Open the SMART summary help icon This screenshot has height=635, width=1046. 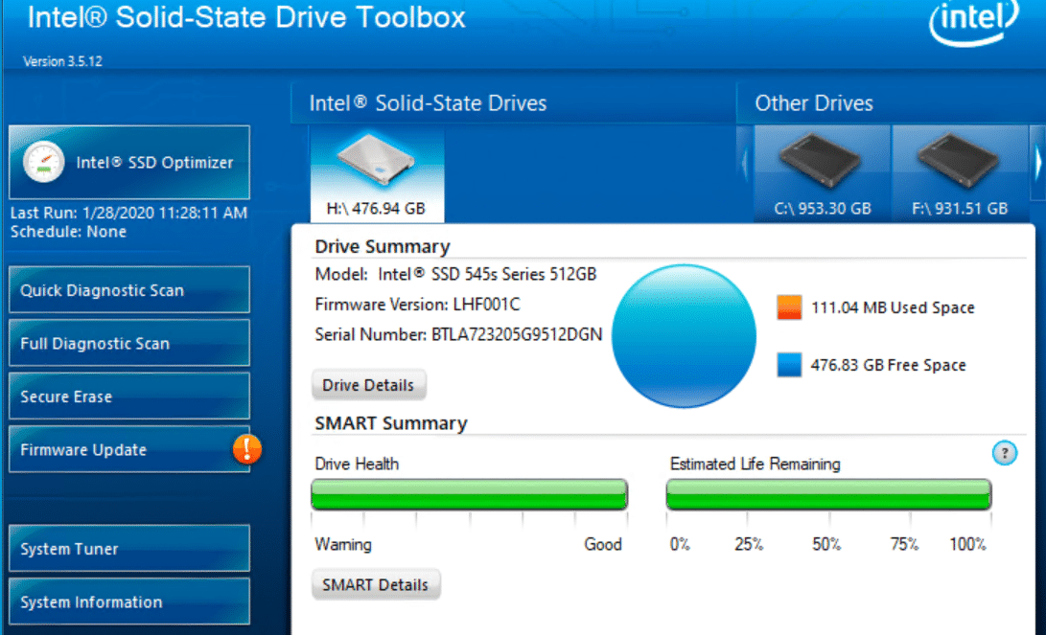pyautogui.click(x=1004, y=453)
